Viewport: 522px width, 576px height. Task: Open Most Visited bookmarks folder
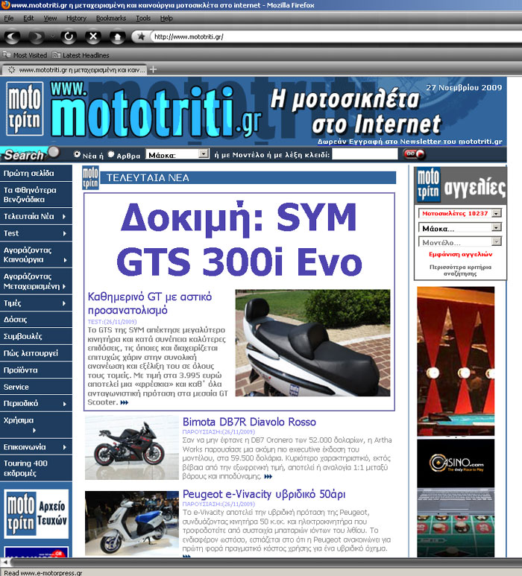[25, 55]
